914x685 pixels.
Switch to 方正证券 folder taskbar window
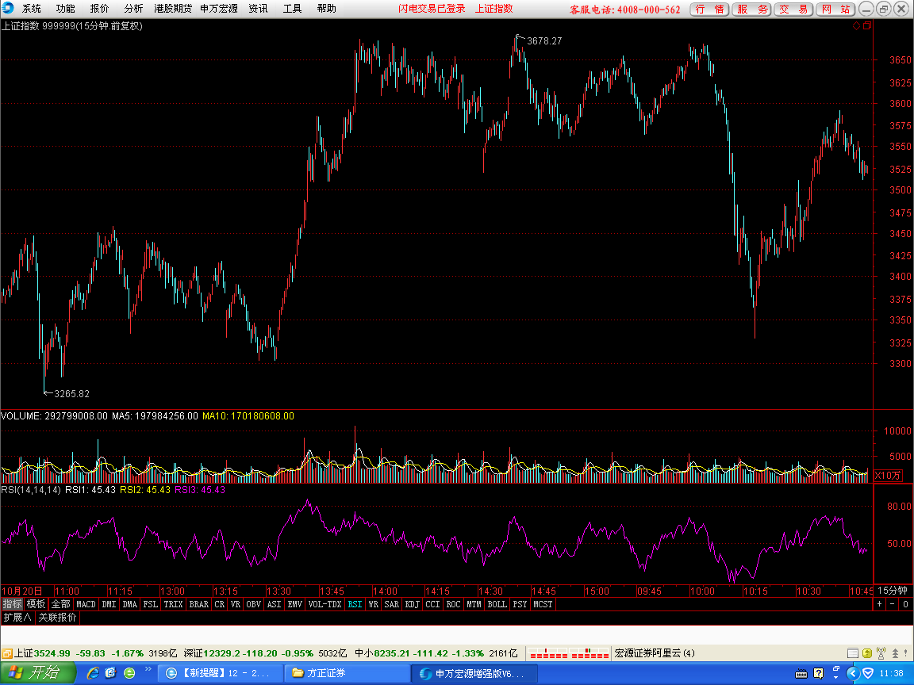(347, 673)
